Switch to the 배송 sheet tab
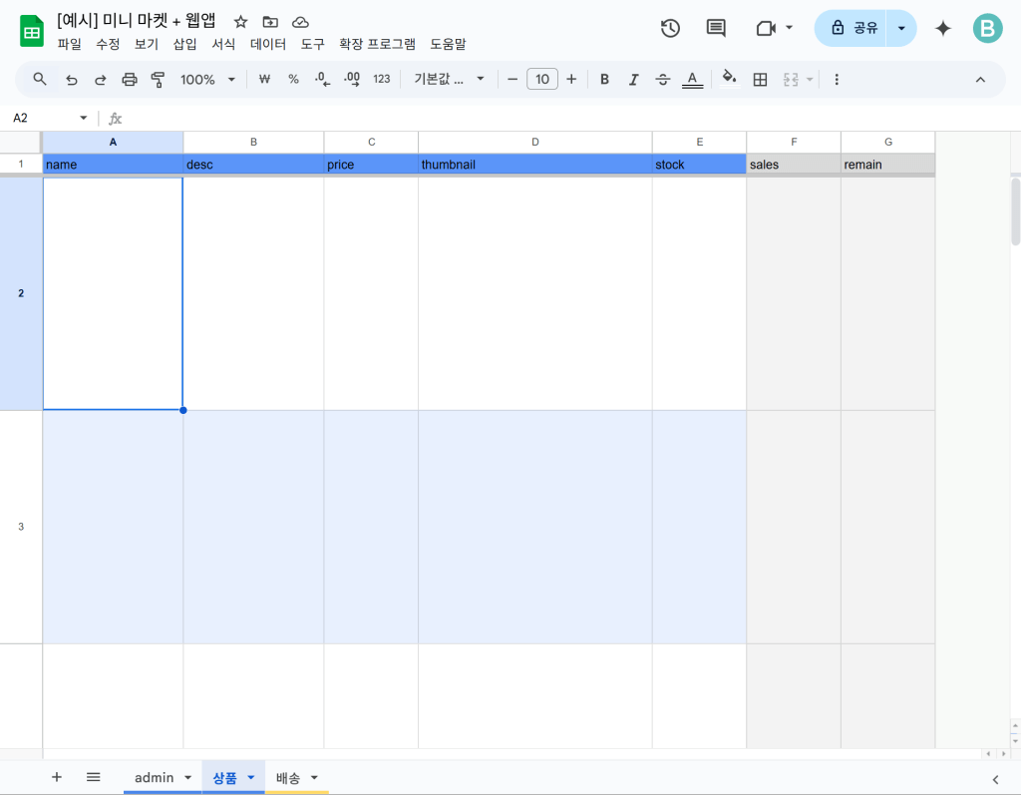1021x795 pixels. point(287,778)
